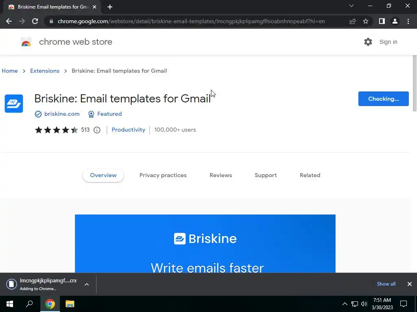Switch to Privacy practices tab

click(x=163, y=175)
